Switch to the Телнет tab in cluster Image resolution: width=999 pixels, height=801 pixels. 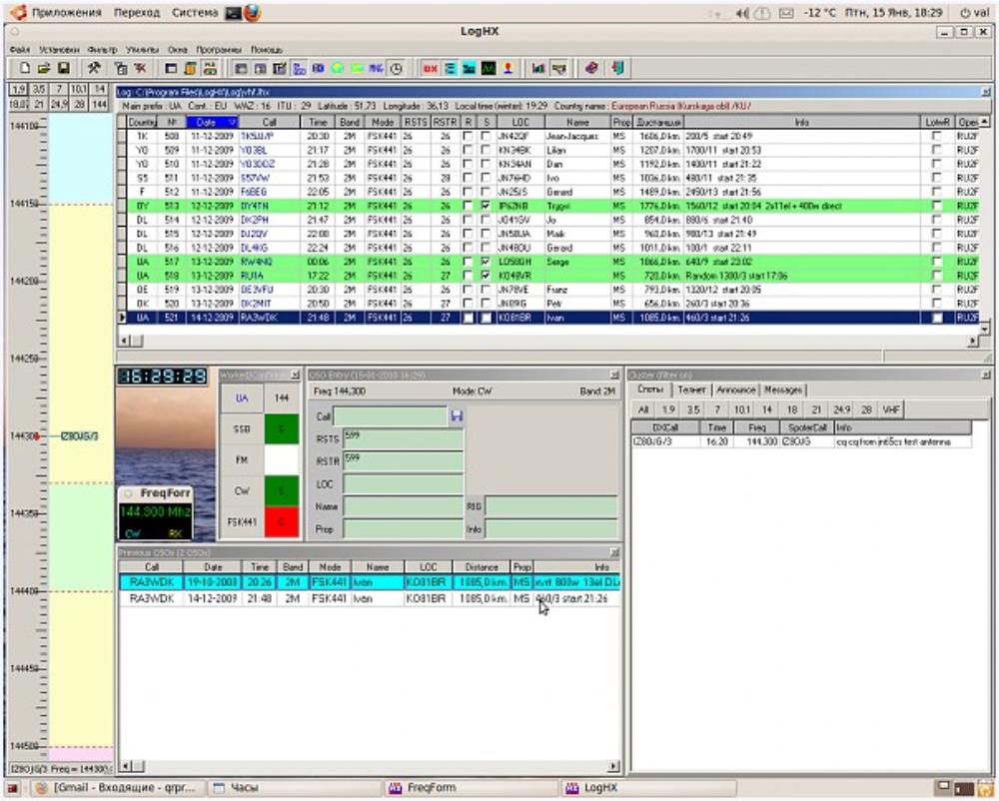click(692, 390)
